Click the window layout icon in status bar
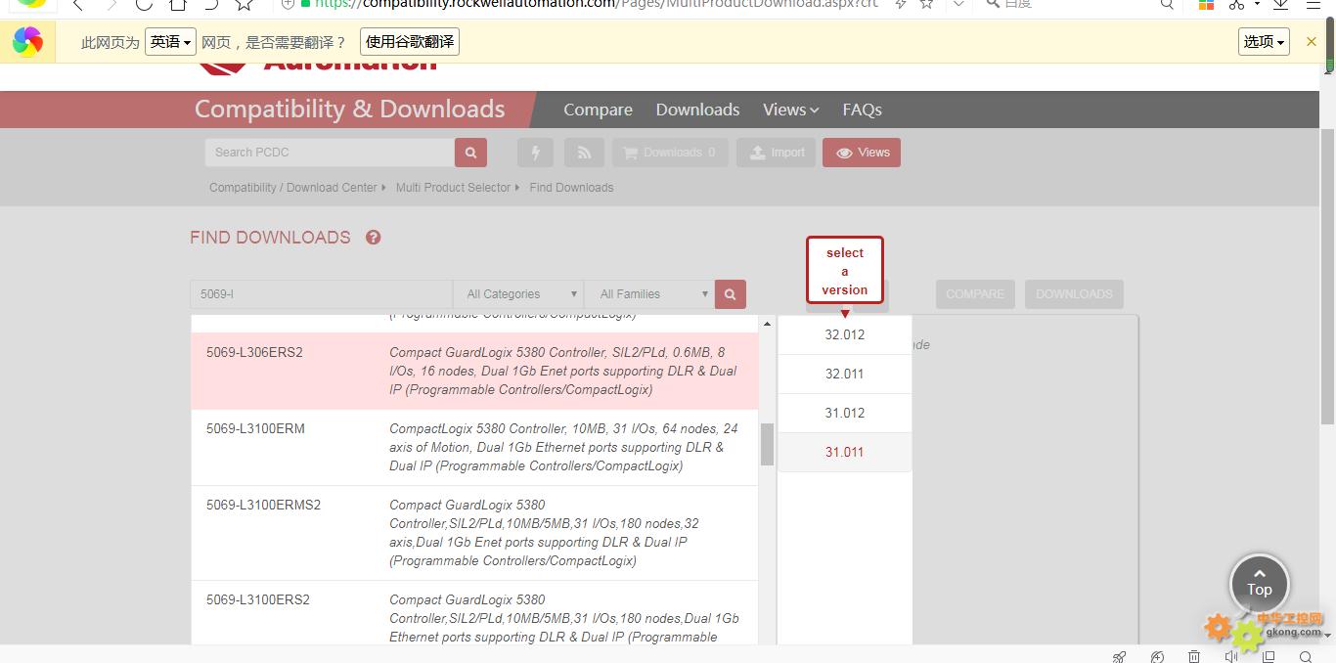This screenshot has height=663, width=1336. pos(1269,656)
